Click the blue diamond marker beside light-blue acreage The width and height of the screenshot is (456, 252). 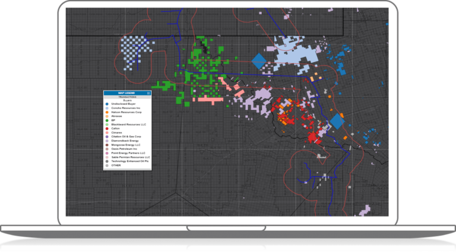click(259, 62)
